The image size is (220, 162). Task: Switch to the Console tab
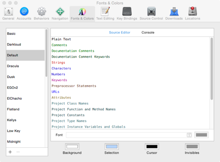(x=148, y=32)
